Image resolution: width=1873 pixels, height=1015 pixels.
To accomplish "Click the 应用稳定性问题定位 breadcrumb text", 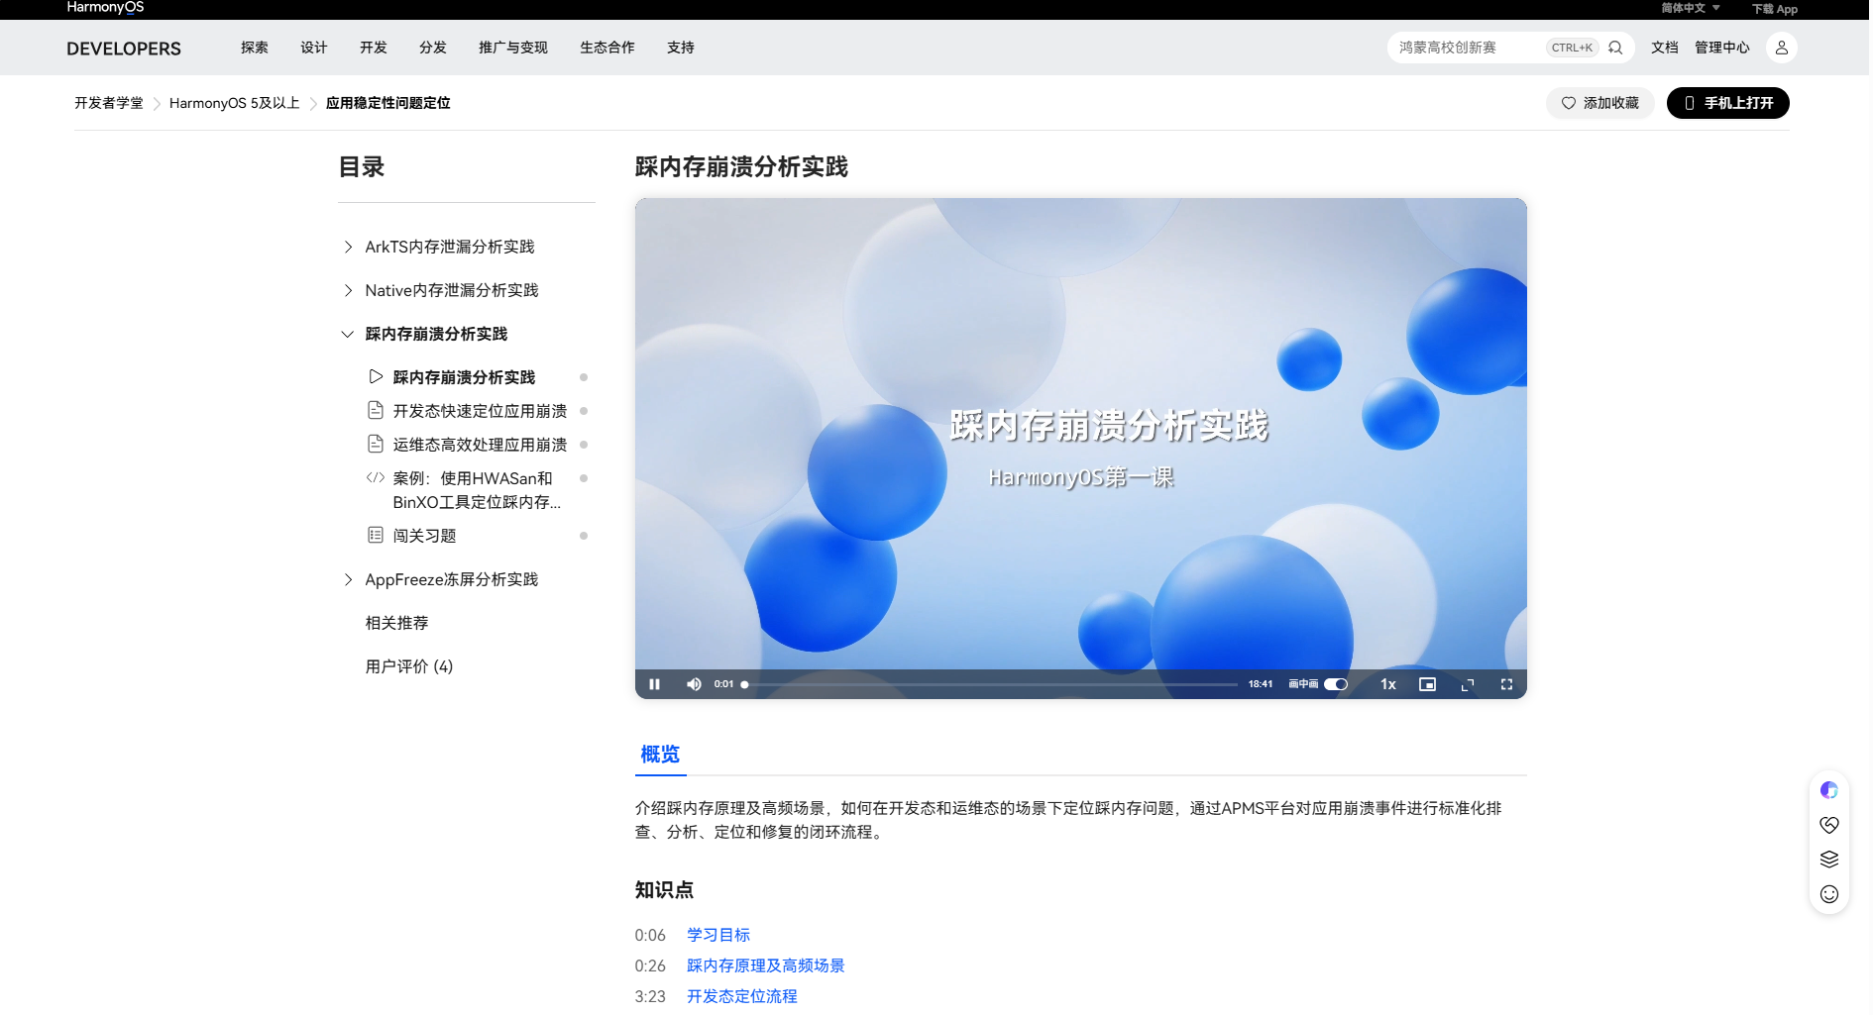I will 388,103.
